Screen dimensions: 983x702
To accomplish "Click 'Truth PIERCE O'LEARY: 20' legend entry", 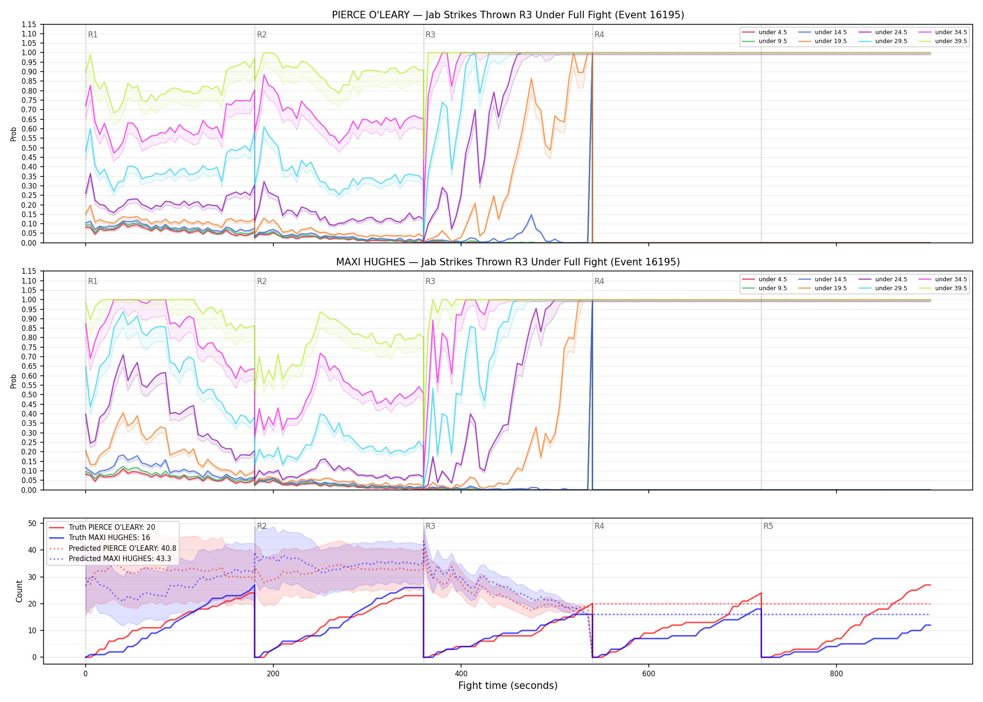I will [x=102, y=527].
